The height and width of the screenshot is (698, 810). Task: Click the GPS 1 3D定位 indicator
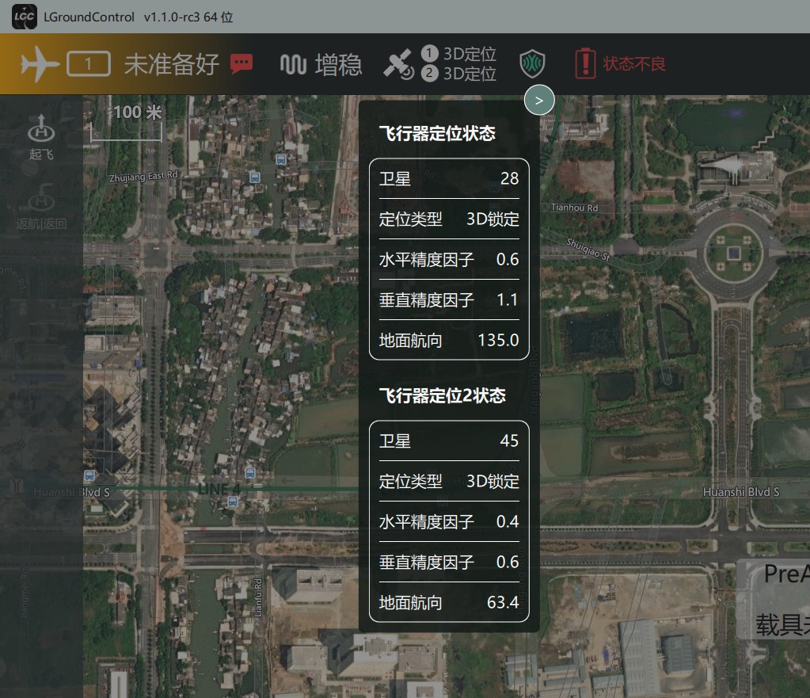(458, 53)
